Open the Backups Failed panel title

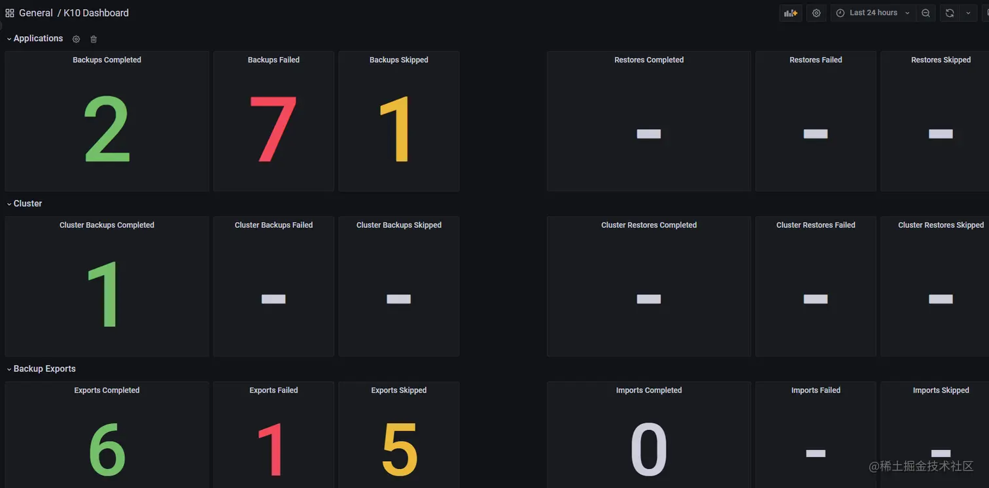click(273, 60)
